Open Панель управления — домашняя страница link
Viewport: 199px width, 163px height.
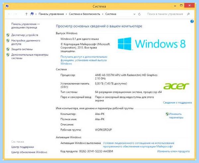pos(26,26)
